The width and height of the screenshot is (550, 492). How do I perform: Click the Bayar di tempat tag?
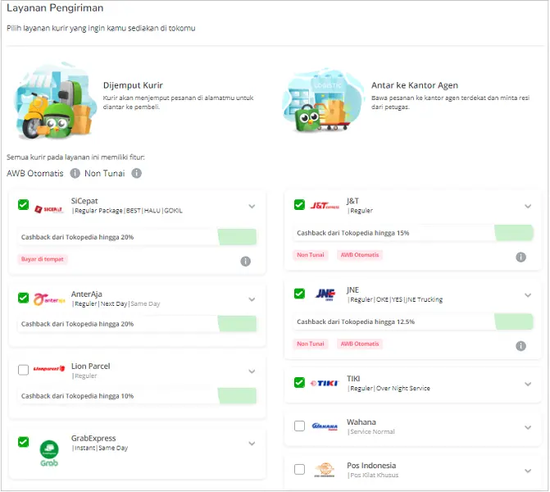42,259
